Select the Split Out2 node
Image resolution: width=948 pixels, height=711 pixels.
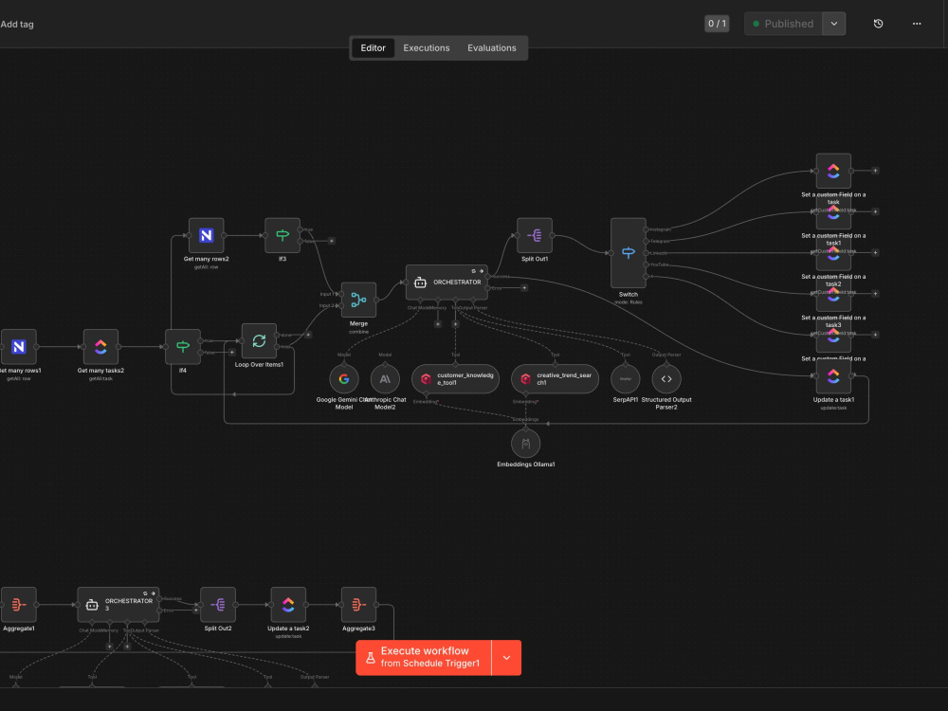click(218, 605)
